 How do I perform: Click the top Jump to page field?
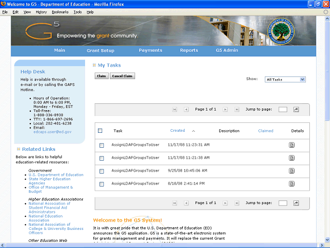[x=283, y=110]
